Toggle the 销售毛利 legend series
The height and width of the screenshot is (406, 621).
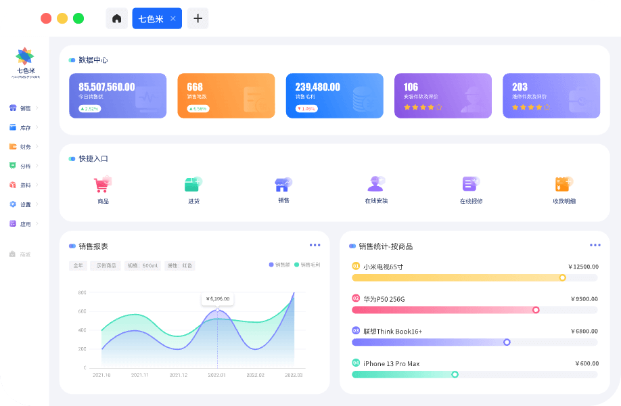pyautogui.click(x=307, y=265)
